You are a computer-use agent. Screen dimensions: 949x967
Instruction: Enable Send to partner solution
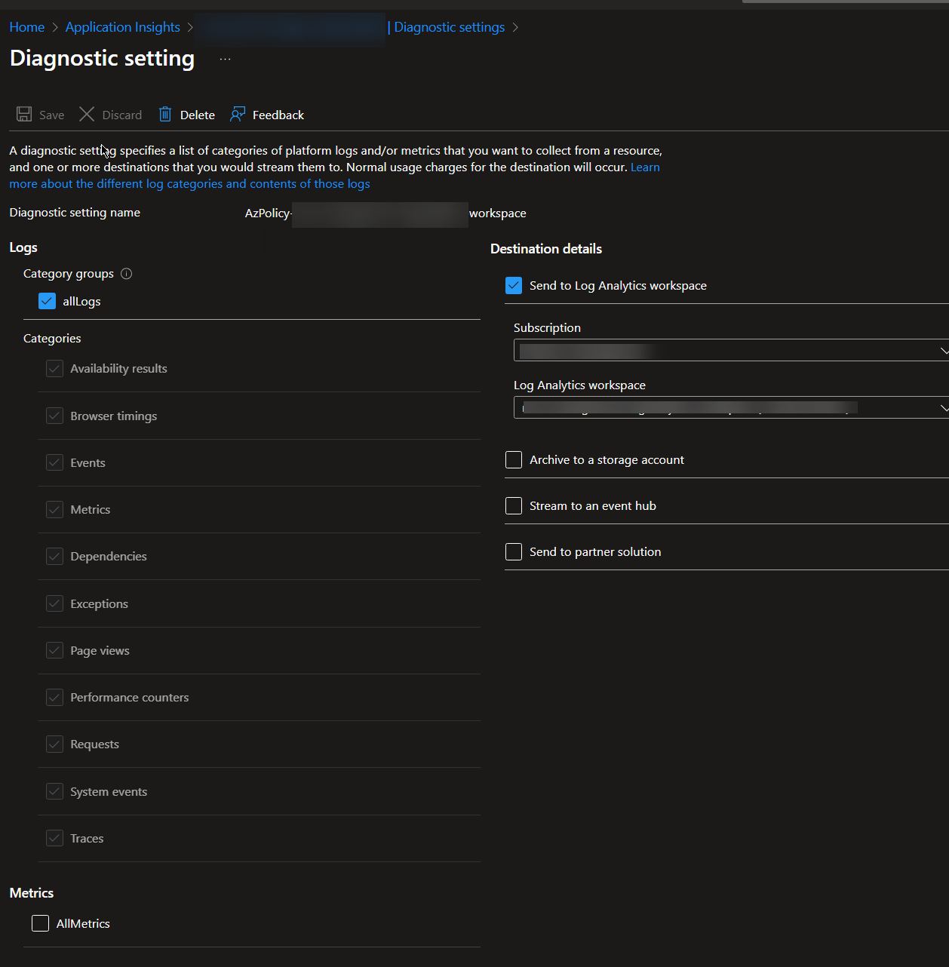[514, 552]
